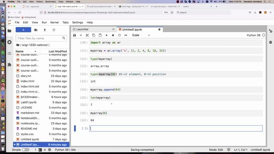
Task: Open the File menu in JupyterLab
Action: [x=17, y=22]
